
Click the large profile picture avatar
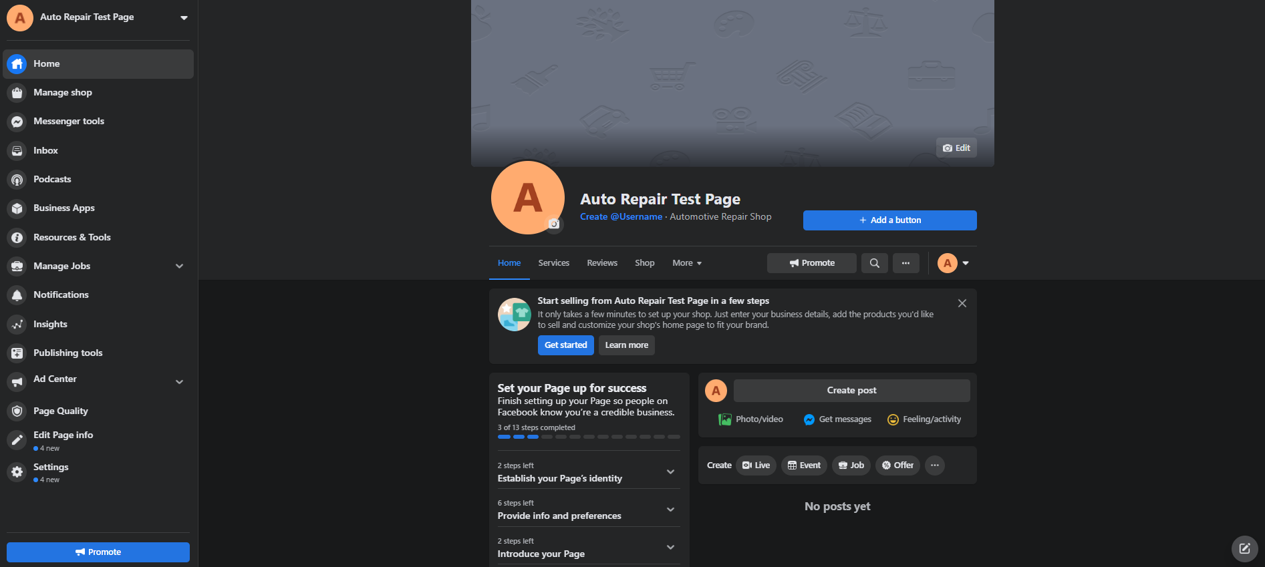pyautogui.click(x=528, y=198)
